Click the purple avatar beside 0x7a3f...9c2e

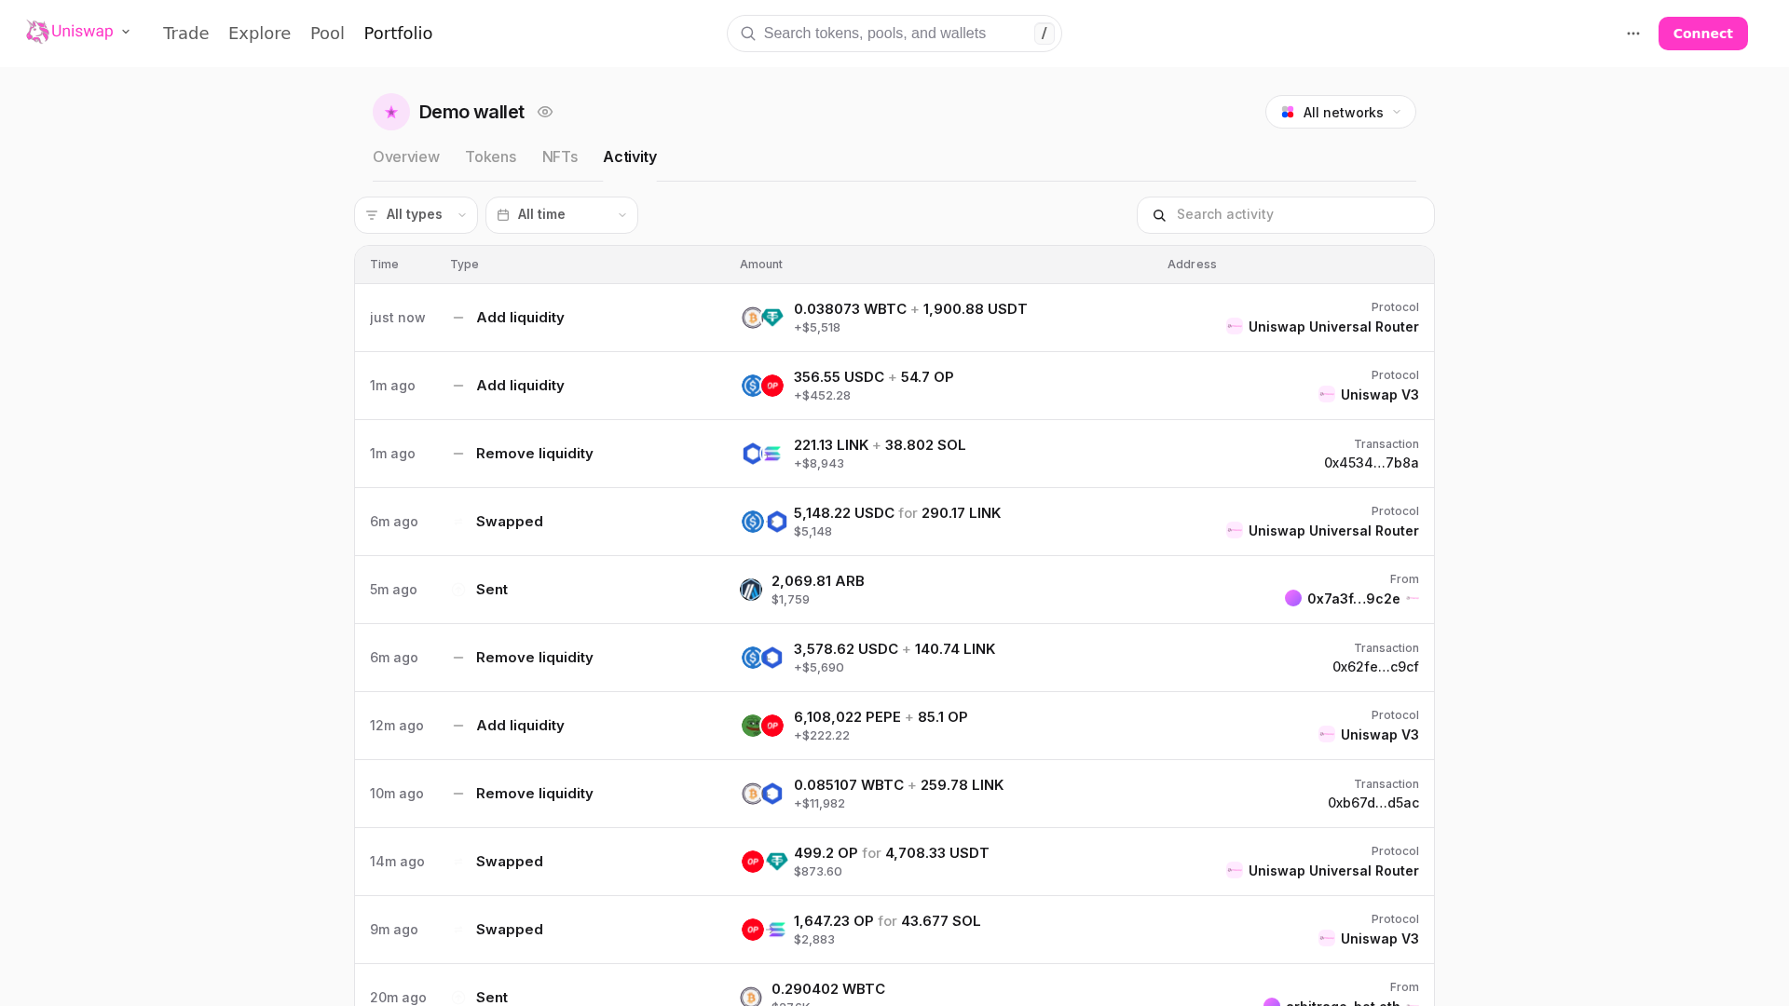point(1293,598)
